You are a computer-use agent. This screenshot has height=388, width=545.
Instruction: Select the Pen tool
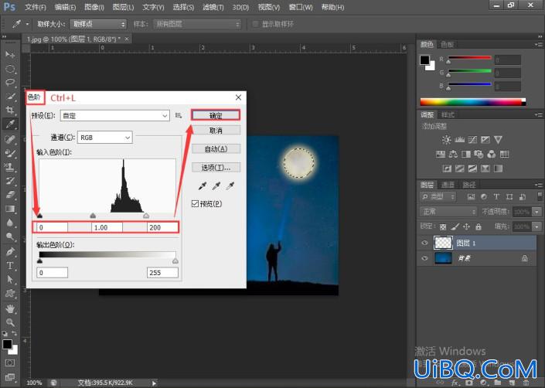pos(10,251)
